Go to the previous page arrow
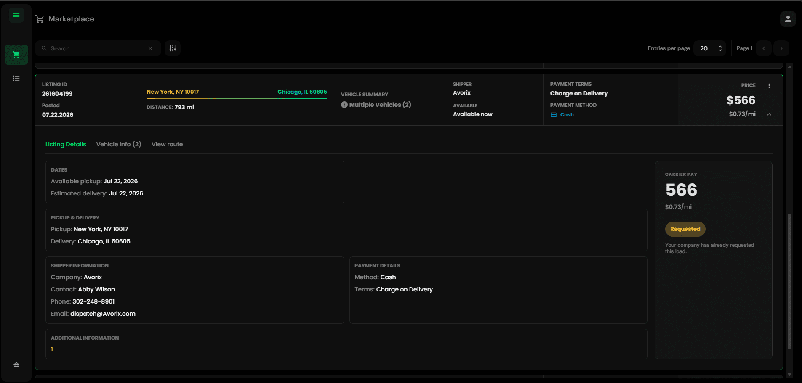Screen dimensions: 802x383 (x=764, y=48)
